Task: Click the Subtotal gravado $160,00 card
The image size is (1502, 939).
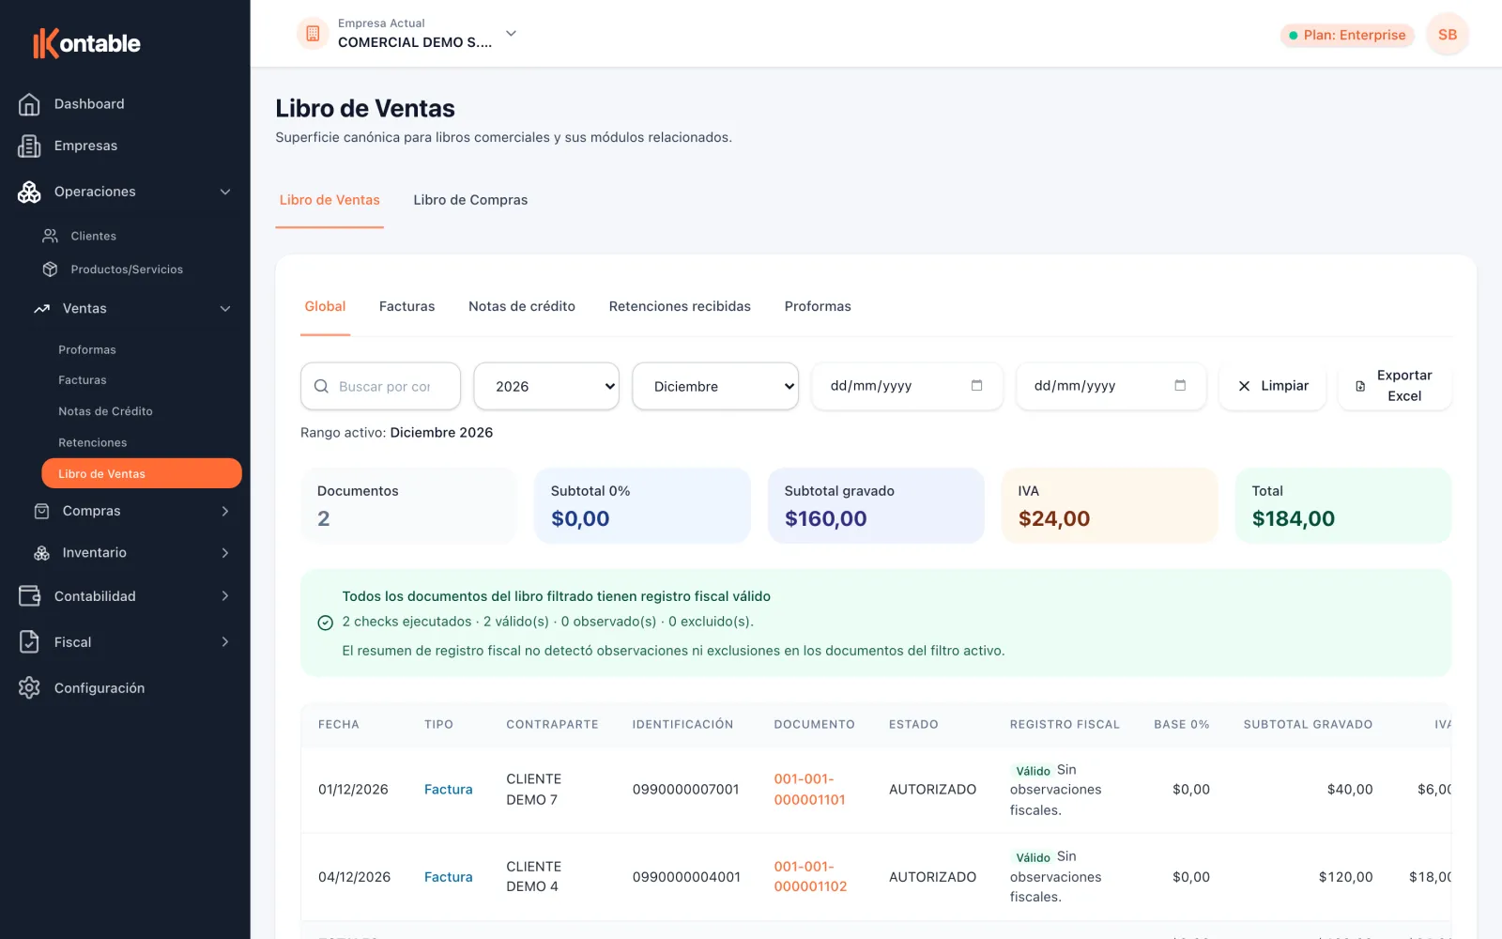Action: coord(876,505)
